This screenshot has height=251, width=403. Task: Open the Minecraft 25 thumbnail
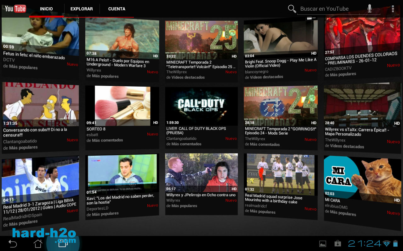click(201, 40)
